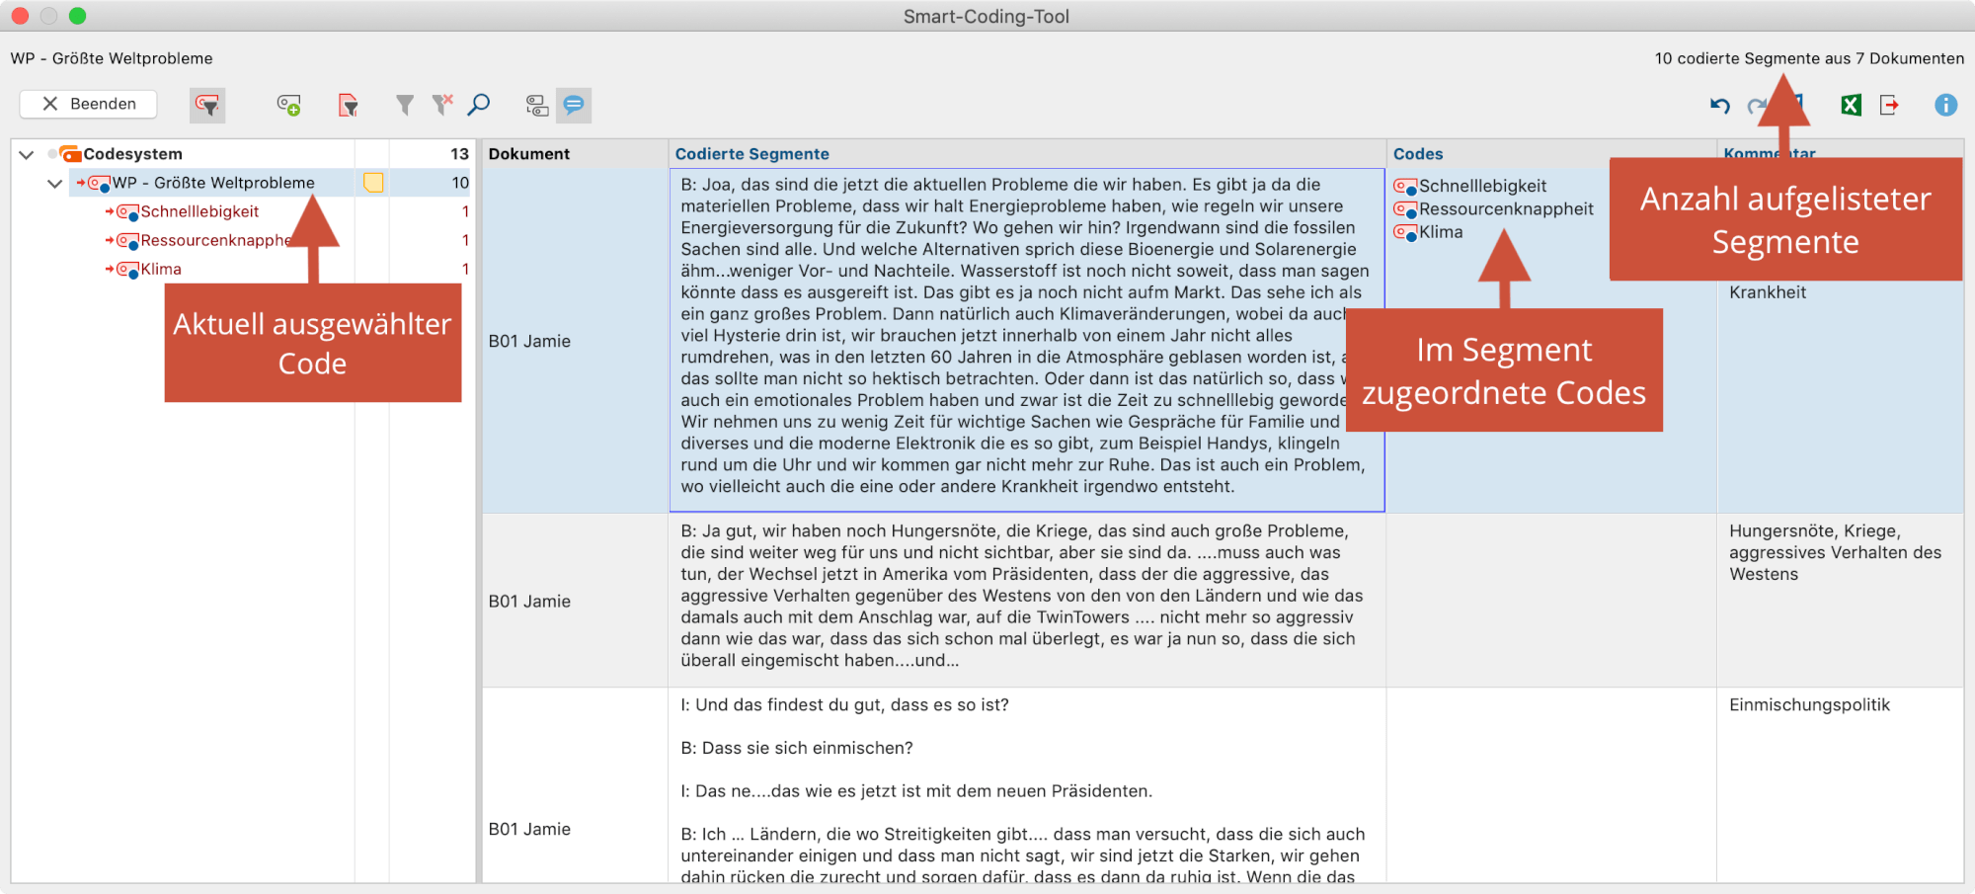Image resolution: width=1975 pixels, height=894 pixels.
Task: Click B01 Jamie beside the 'Joa' segment
Action: (x=529, y=341)
